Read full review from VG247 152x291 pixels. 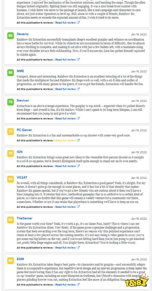65,207
